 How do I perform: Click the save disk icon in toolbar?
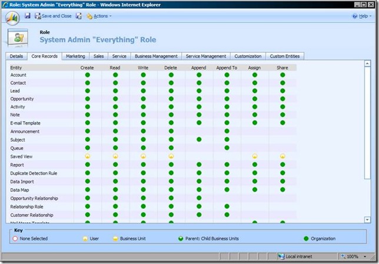click(x=28, y=16)
